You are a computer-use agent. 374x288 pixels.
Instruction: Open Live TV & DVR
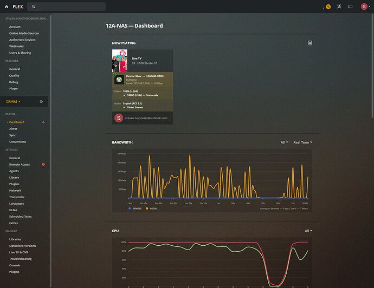tap(18, 252)
